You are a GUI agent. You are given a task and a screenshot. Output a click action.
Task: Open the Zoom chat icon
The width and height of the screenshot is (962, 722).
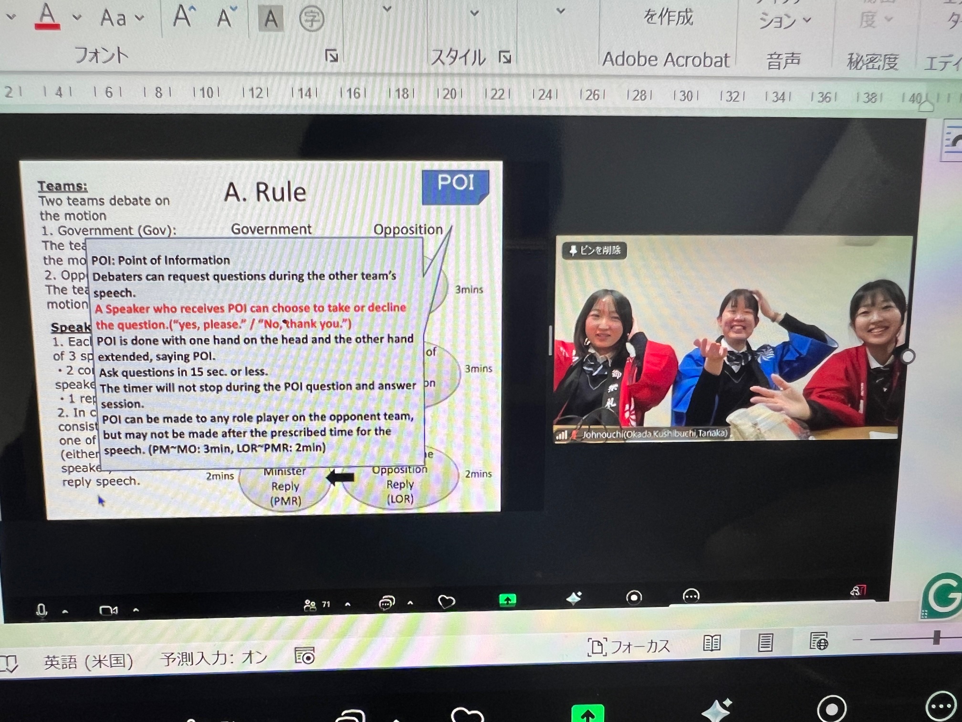387,603
